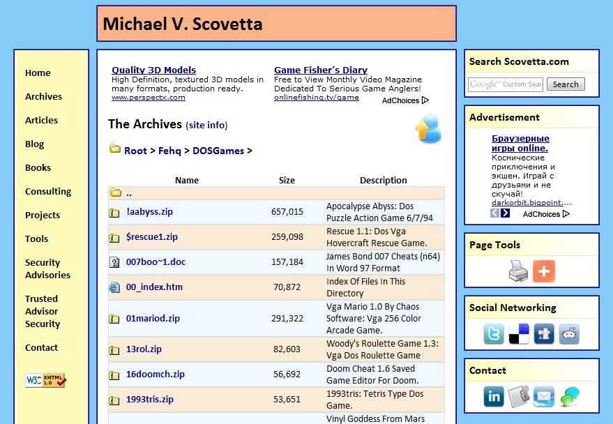Click the chat bubbles contact icon
Image resolution: width=613 pixels, height=424 pixels.
tap(569, 397)
